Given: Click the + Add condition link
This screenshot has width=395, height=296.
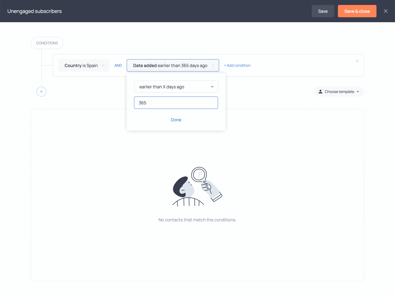Looking at the screenshot, I should tap(237, 65).
